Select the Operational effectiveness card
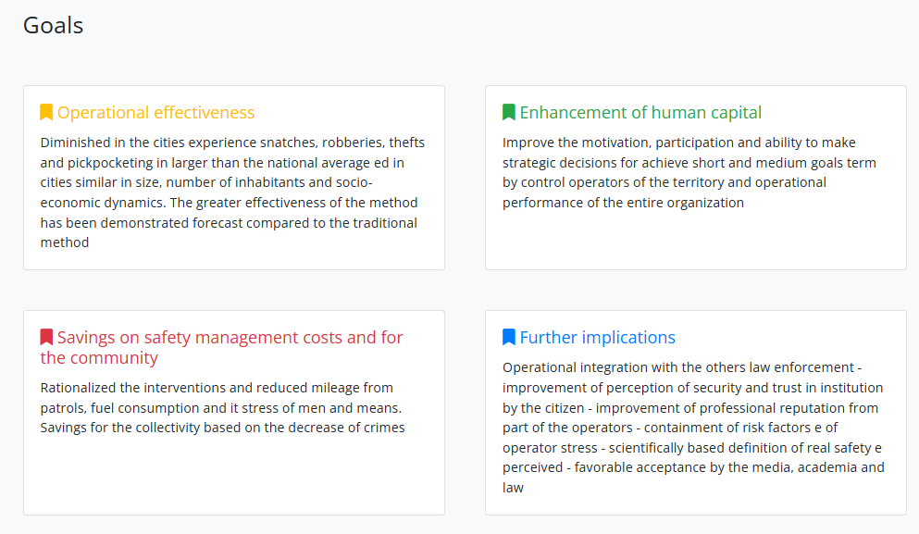This screenshot has height=534, width=919. pyautogui.click(x=234, y=178)
